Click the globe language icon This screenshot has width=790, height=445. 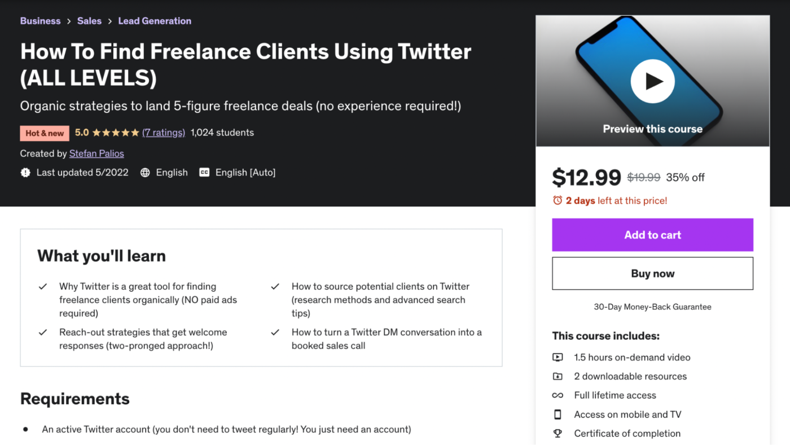(x=145, y=173)
